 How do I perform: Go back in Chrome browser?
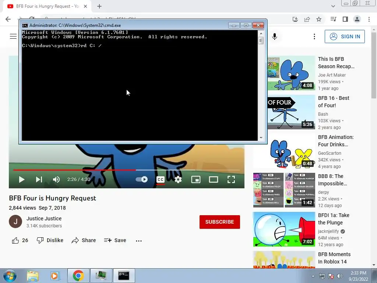pyautogui.click(x=8, y=19)
